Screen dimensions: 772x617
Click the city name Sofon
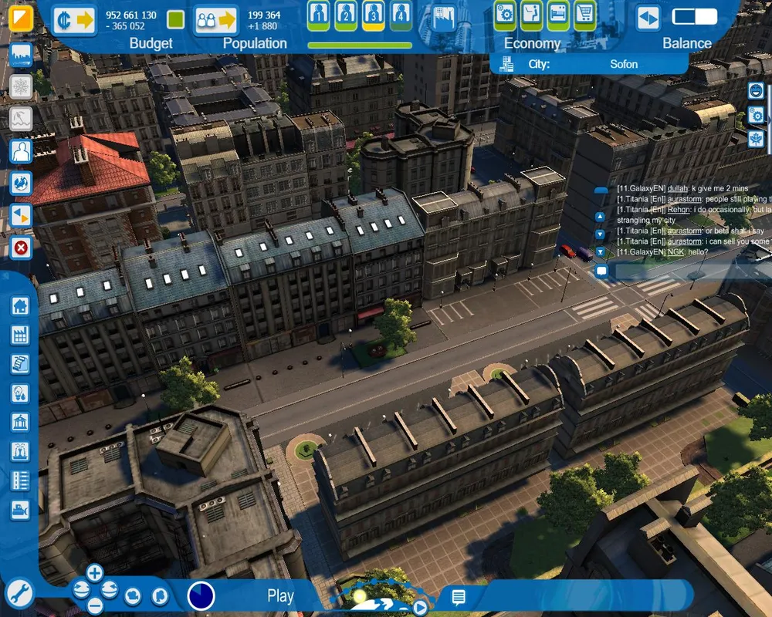624,64
